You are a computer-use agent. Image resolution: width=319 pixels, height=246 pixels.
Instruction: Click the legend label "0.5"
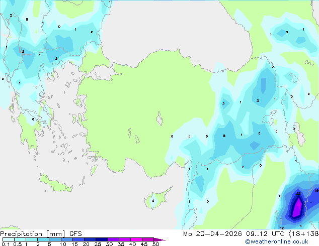(17, 244)
